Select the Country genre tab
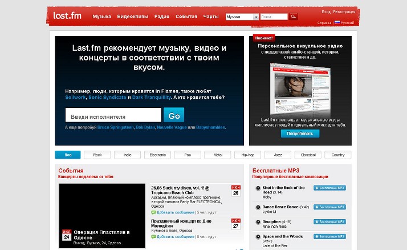 (x=337, y=155)
